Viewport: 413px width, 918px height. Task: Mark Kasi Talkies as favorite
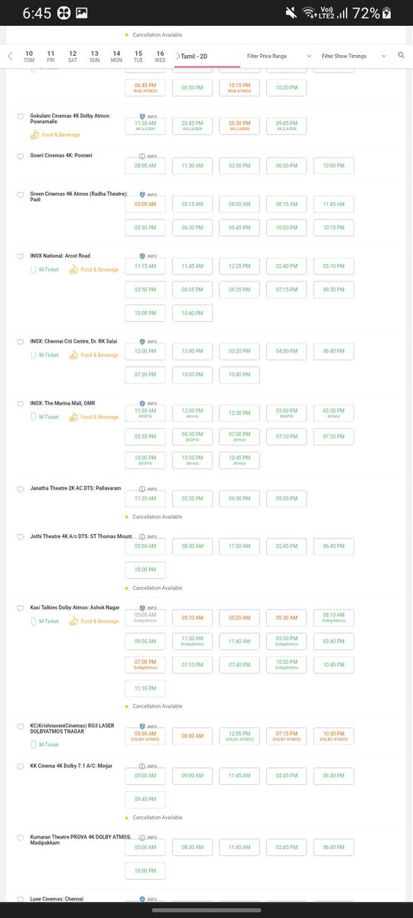click(21, 608)
